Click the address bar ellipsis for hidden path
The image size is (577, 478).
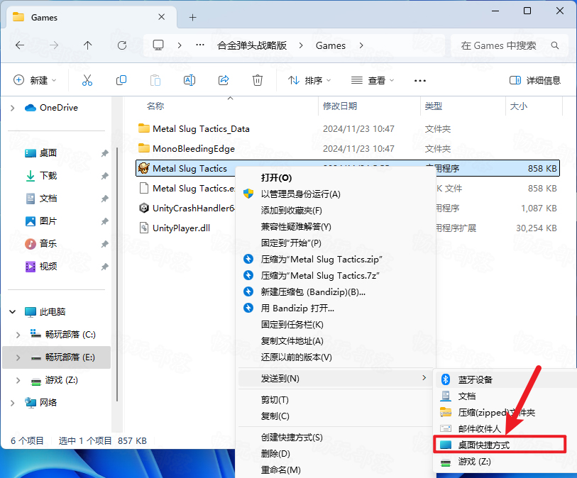pyautogui.click(x=200, y=45)
